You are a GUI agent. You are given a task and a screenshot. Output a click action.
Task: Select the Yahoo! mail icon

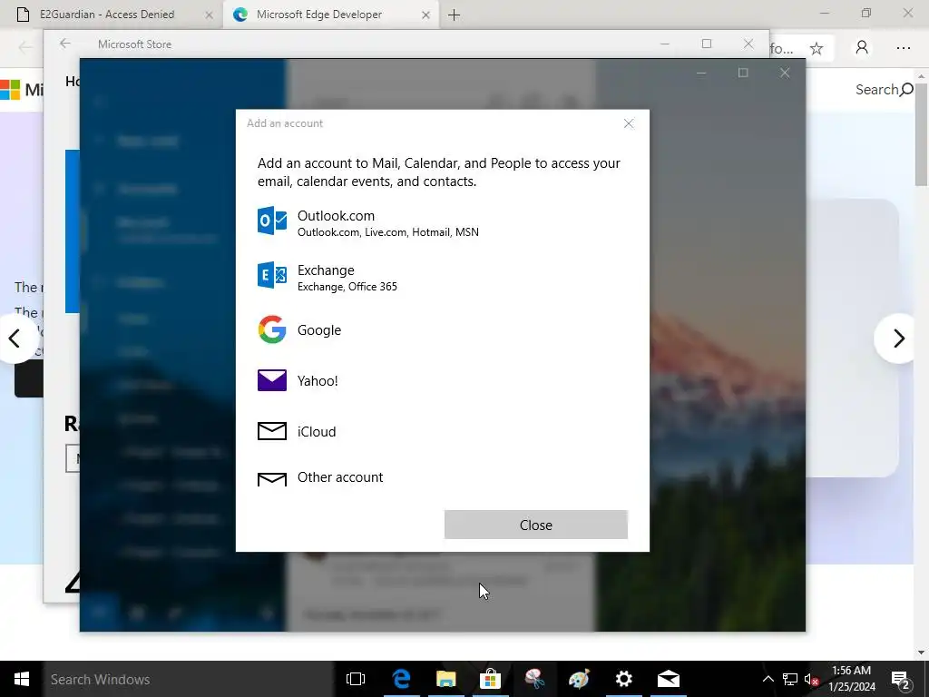click(272, 380)
